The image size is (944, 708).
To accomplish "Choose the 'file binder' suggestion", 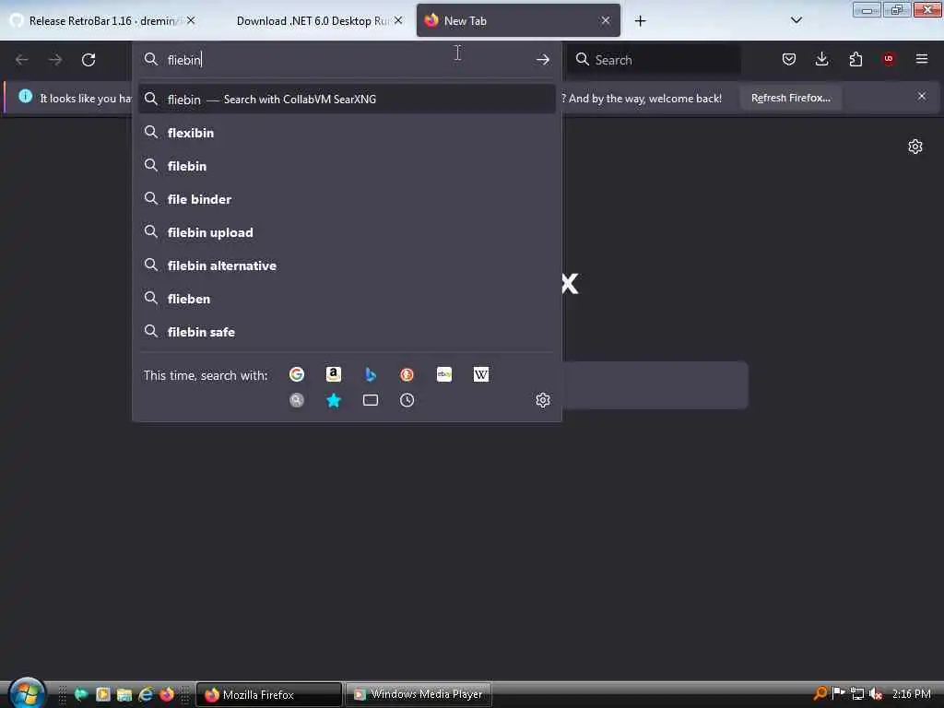I will click(347, 199).
